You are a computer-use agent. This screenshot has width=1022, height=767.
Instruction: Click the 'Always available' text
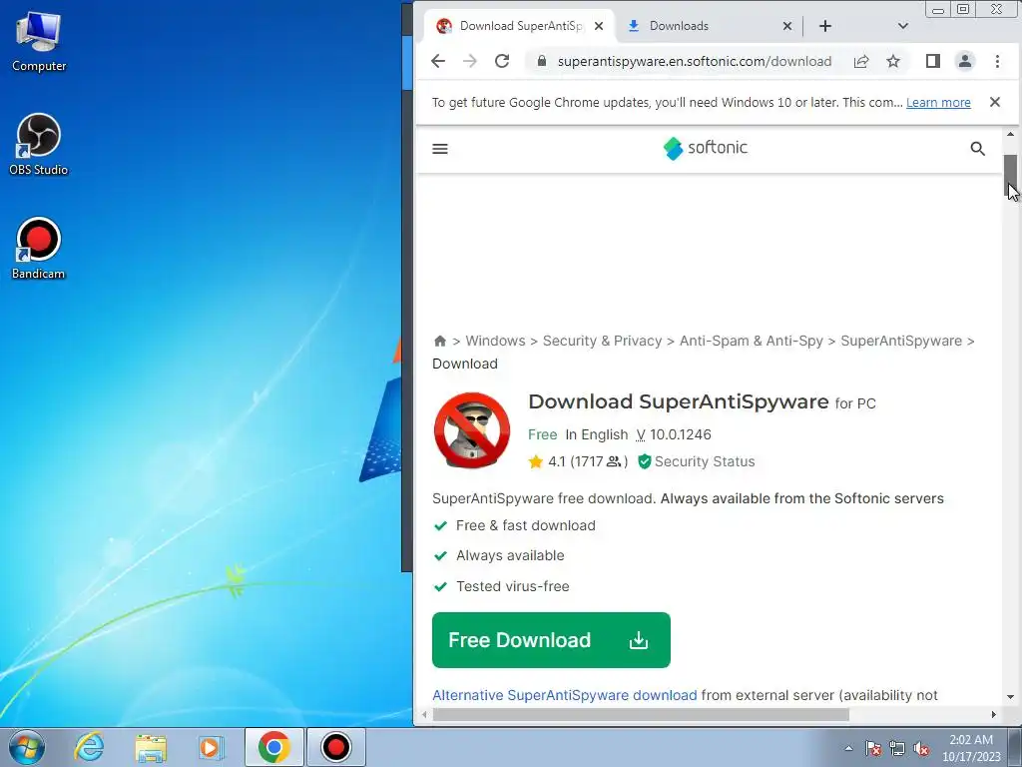pyautogui.click(x=510, y=555)
